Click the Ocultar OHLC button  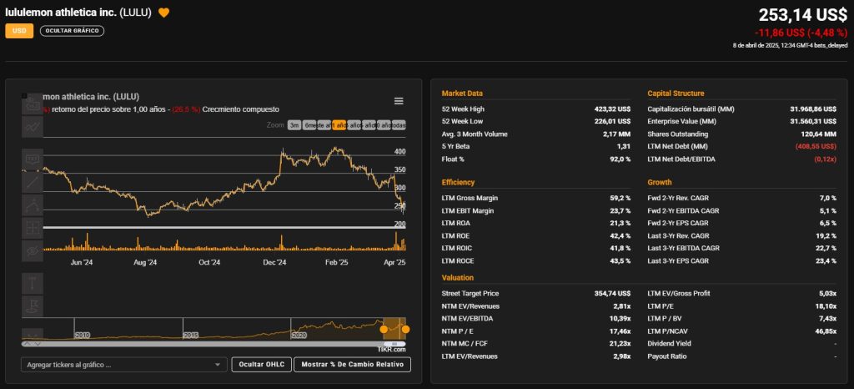click(x=261, y=365)
